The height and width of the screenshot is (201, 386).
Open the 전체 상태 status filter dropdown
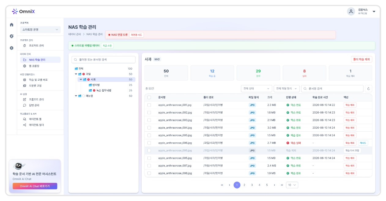[x=256, y=89]
